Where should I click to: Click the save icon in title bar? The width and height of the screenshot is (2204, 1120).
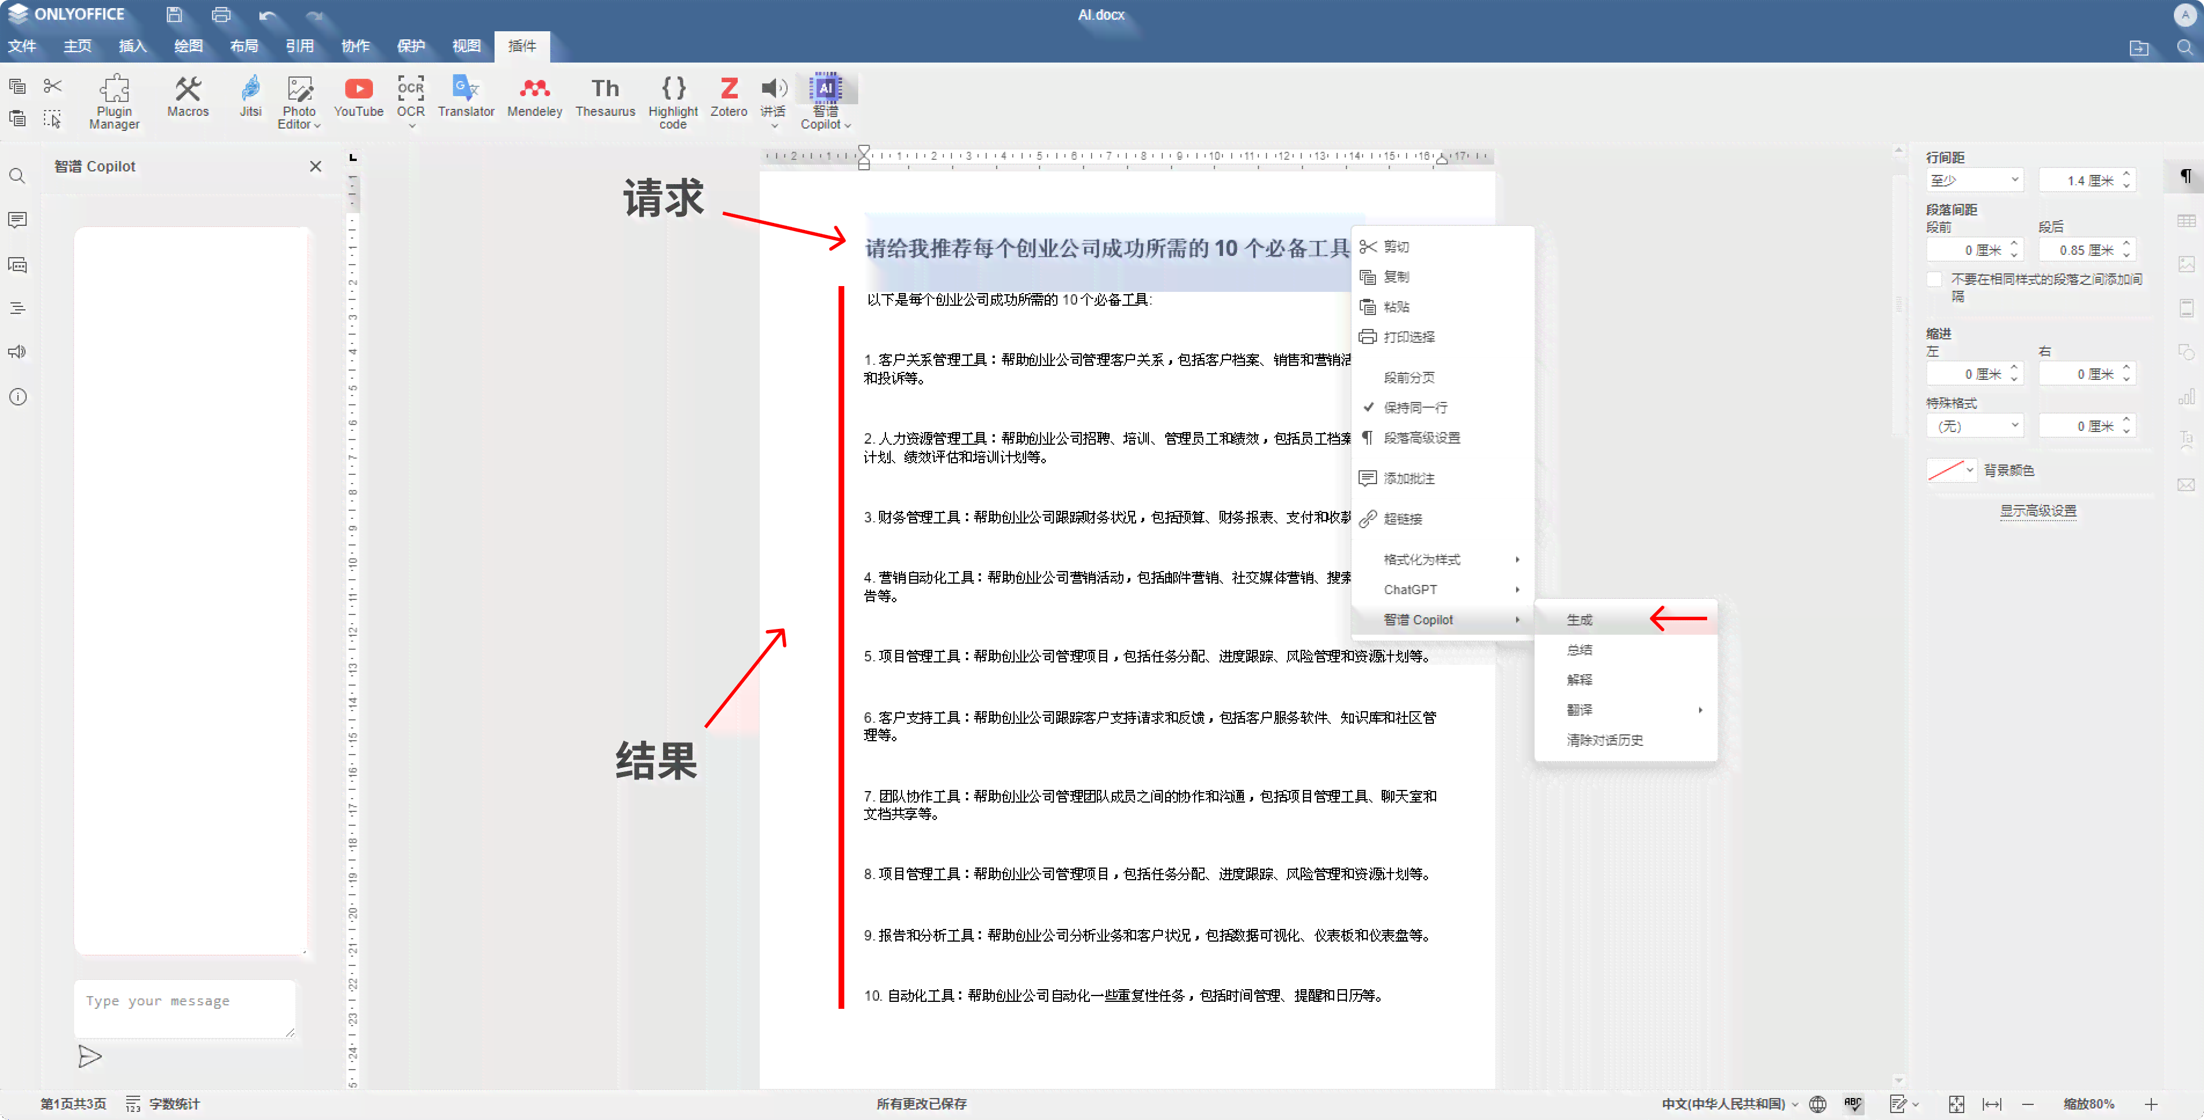(174, 14)
